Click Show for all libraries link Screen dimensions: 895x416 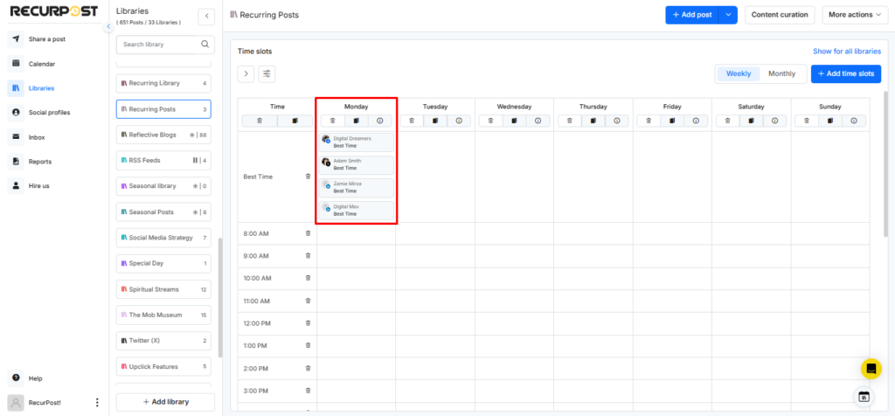[x=847, y=52]
